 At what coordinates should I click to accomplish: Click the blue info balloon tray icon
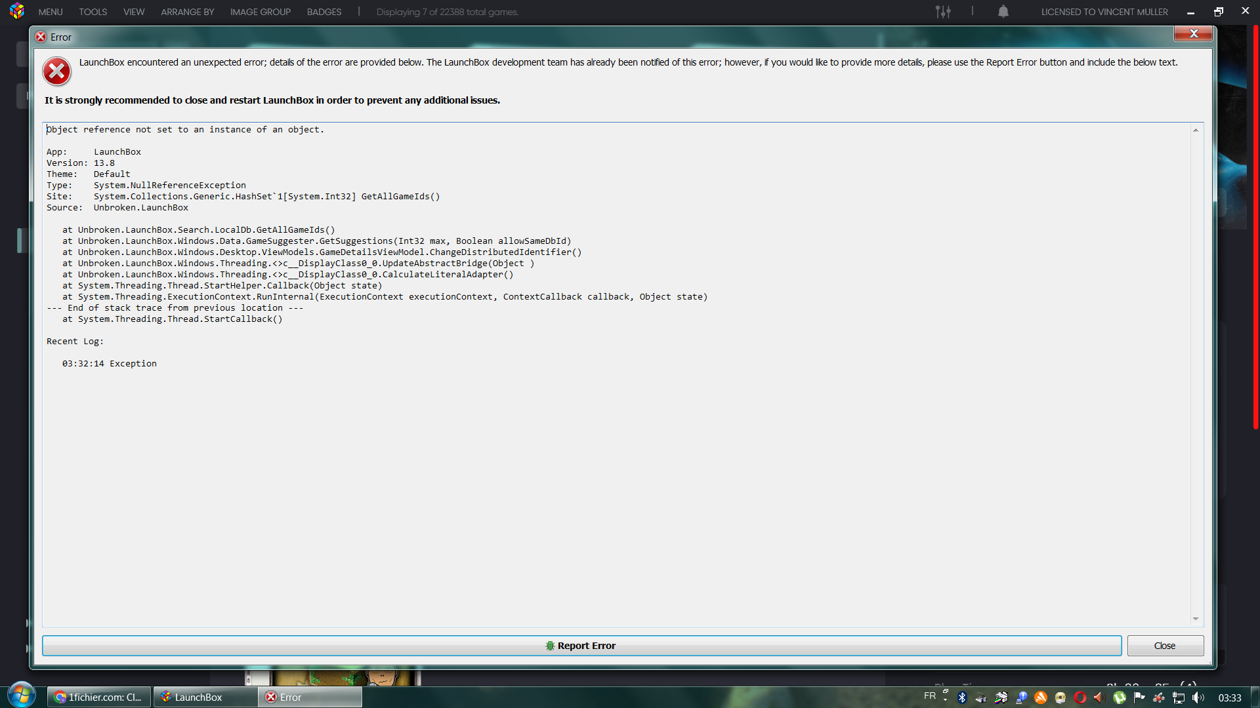tap(1021, 698)
